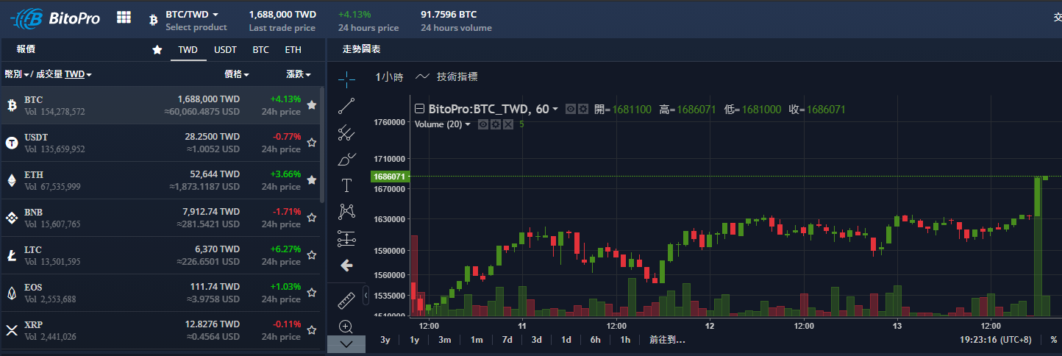The width and height of the screenshot is (1062, 356).
Task: Toggle percent scale button on chart
Action: (x=1053, y=340)
